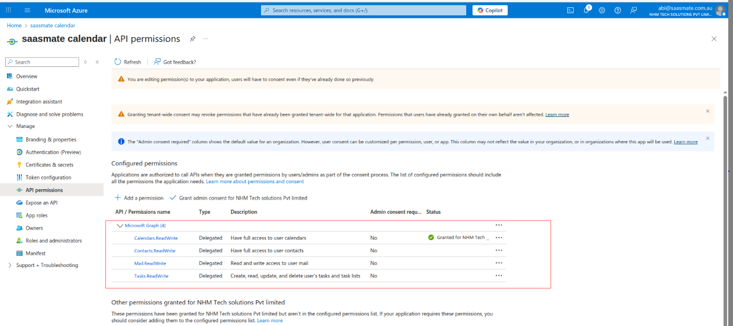
Task: Open the Calendars.ReadWrite permission link
Action: 156,238
